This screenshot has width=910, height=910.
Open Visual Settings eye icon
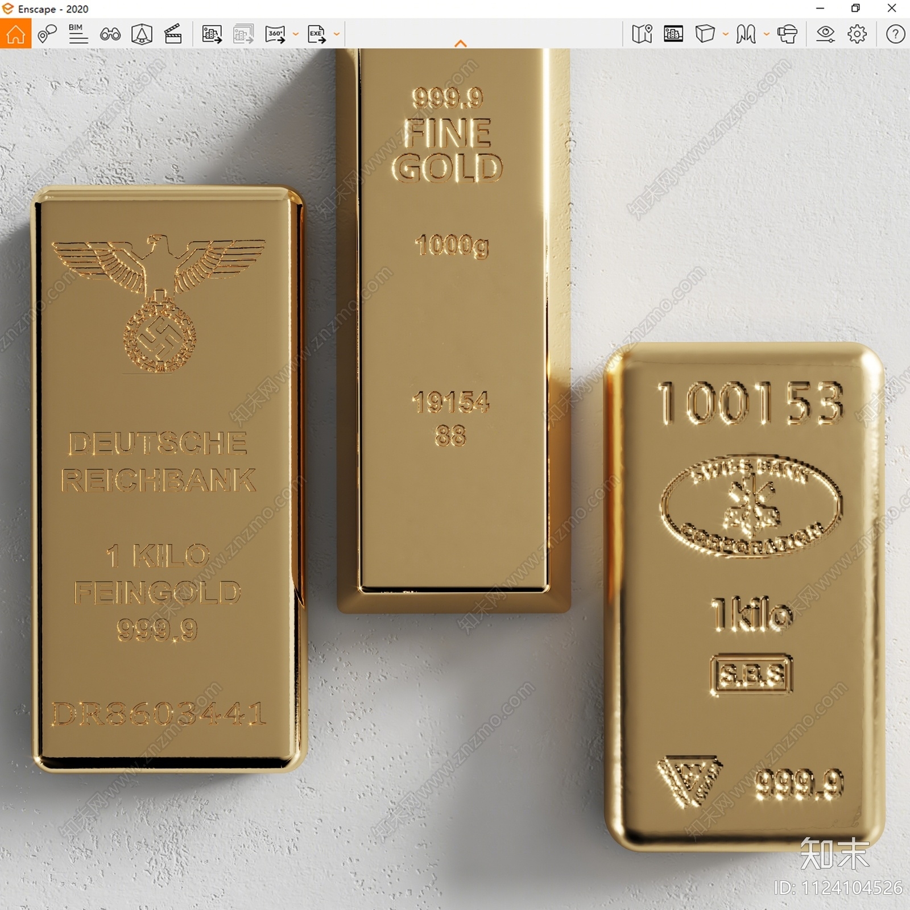tap(825, 34)
